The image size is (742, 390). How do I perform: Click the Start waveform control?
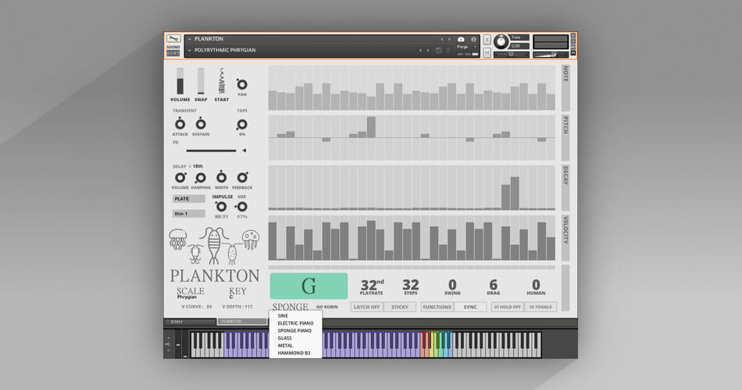pyautogui.click(x=222, y=81)
